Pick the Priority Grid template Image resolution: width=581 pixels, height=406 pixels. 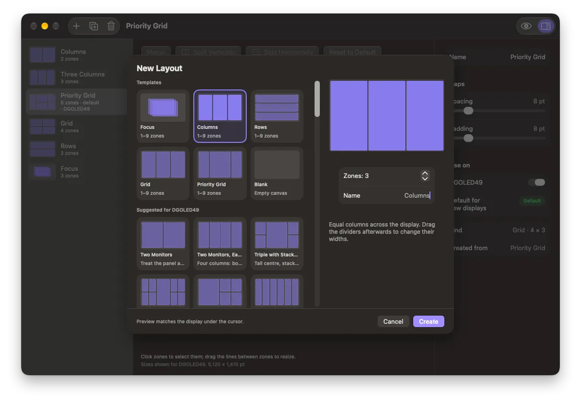(220, 173)
